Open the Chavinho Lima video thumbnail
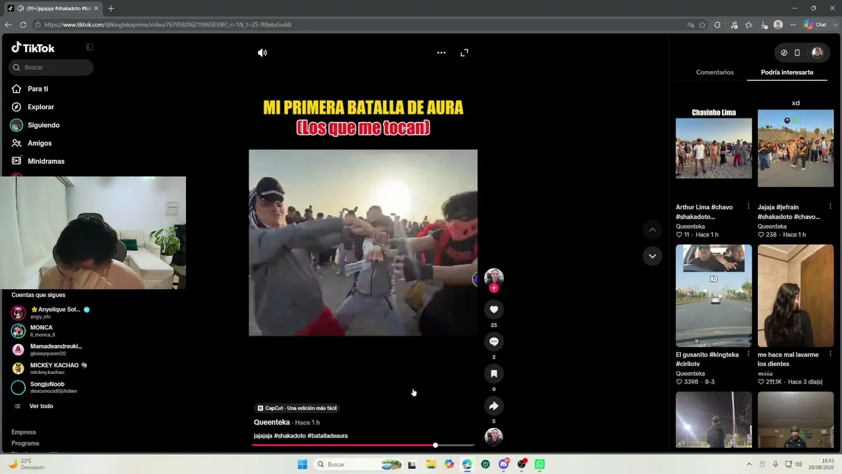Viewport: 842px width, 474px height. click(714, 148)
